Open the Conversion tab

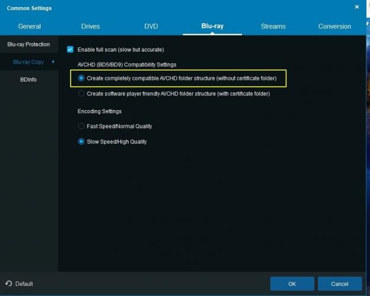coord(334,26)
